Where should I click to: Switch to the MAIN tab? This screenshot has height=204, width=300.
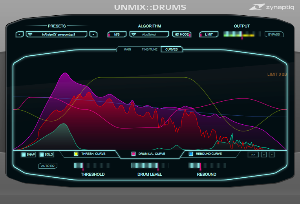[x=127, y=49]
